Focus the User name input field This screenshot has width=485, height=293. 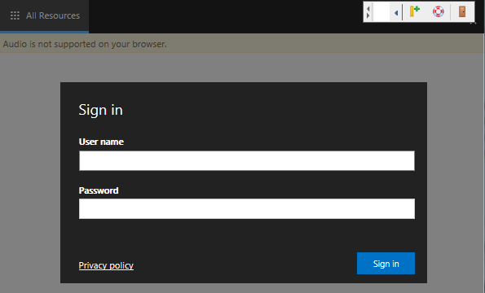pos(246,160)
